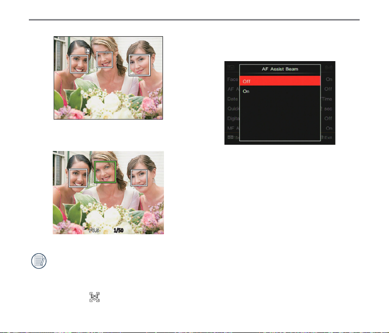Click the top photo with white face frames
Viewport: 389px width, 333px height.
[x=108, y=78]
